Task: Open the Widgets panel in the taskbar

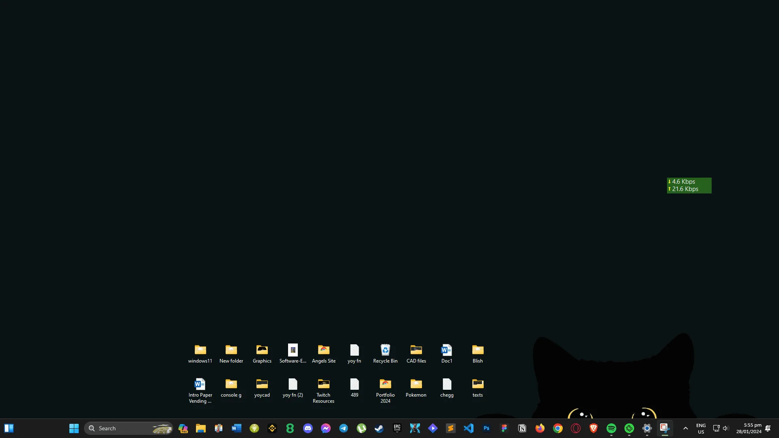Action: tap(9, 428)
